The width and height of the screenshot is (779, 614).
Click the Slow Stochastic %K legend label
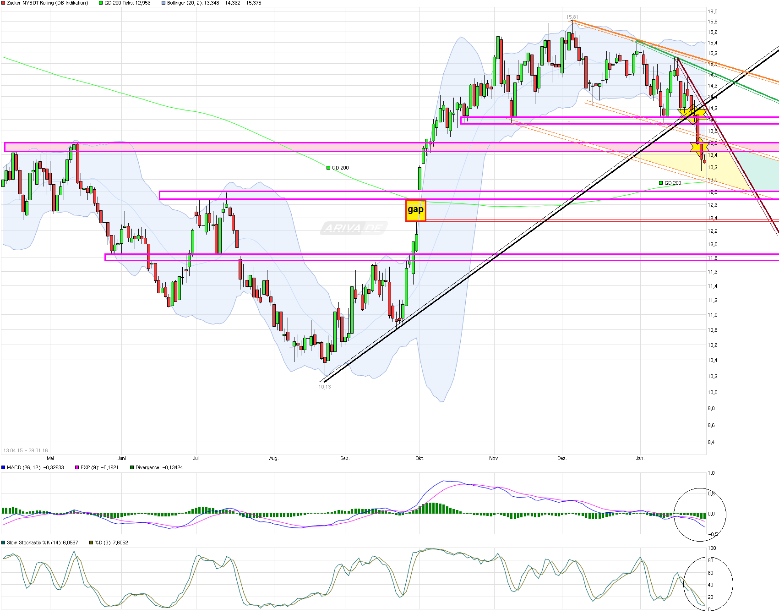tap(42, 543)
